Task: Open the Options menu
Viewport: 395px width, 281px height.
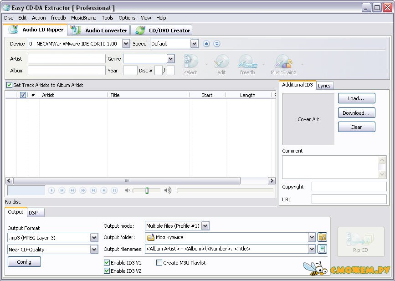Action: click(127, 18)
